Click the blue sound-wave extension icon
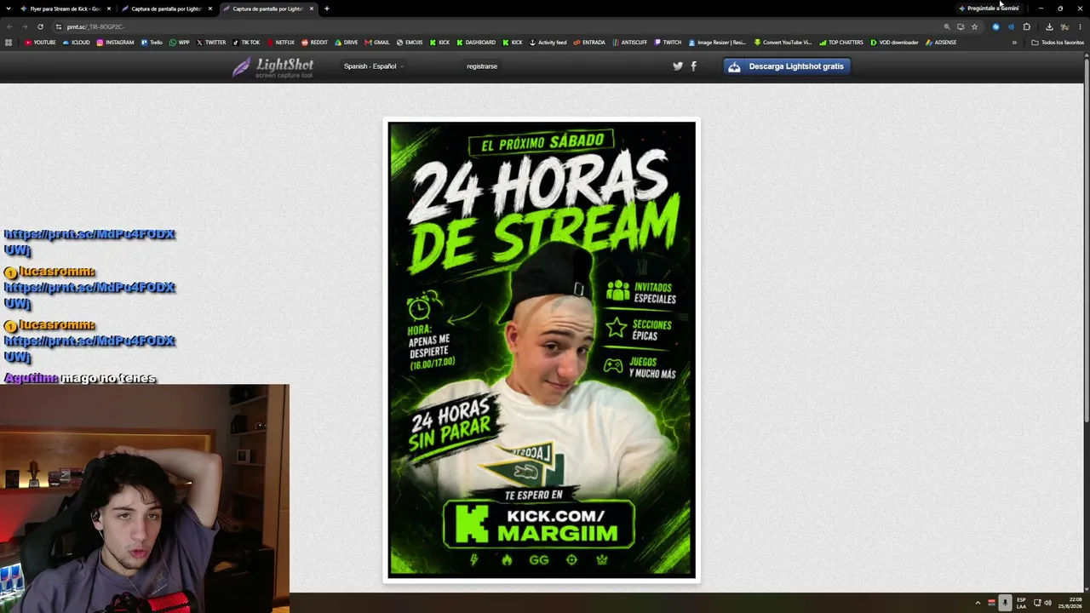Viewport: 1090px width, 613px height. (1011, 26)
